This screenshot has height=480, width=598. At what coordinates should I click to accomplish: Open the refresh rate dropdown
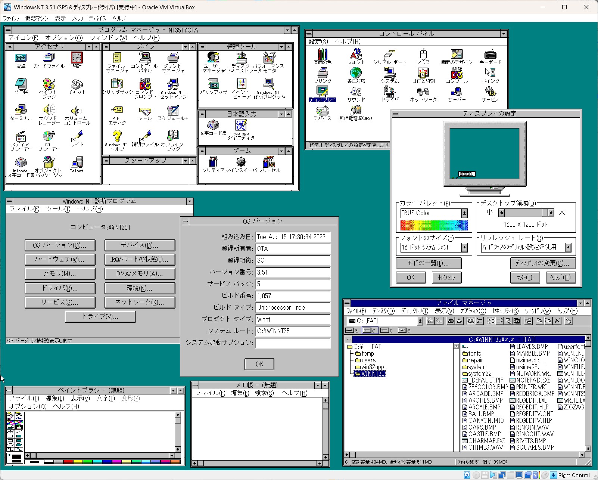(568, 247)
